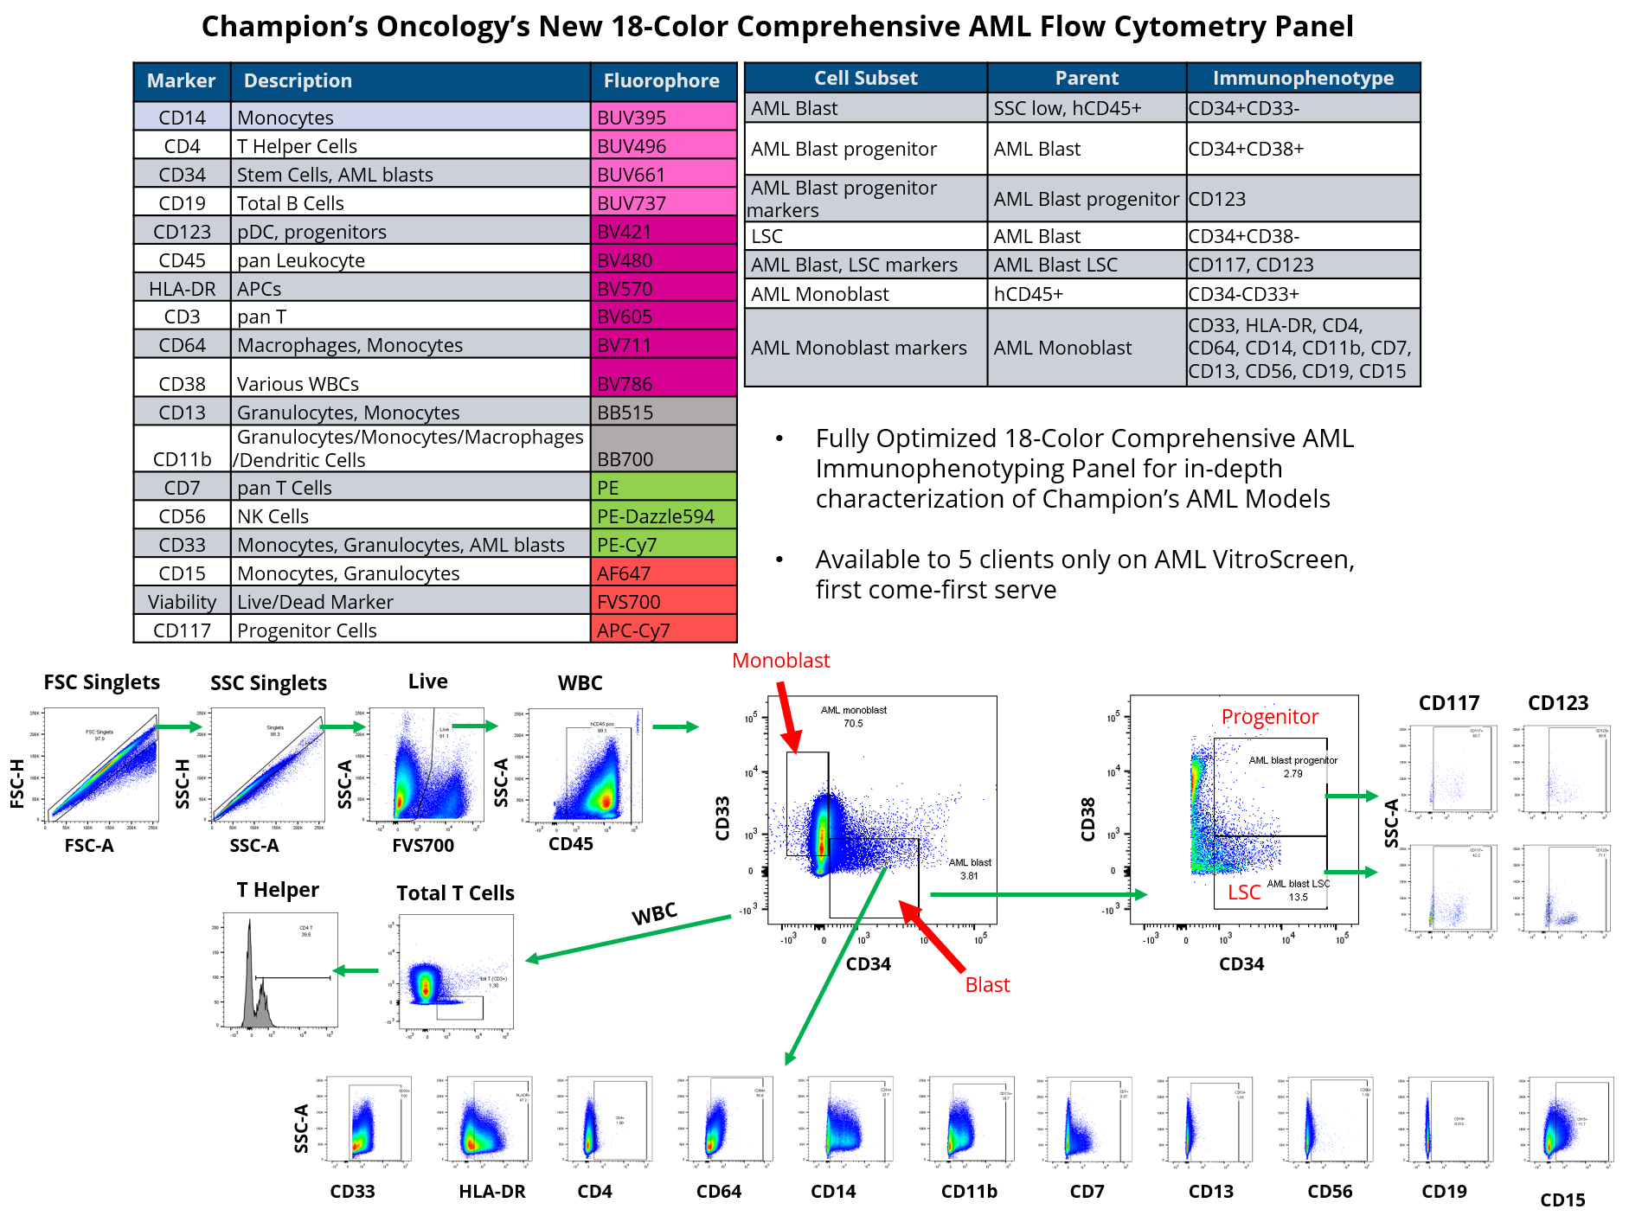This screenshot has width=1642, height=1222.
Task: Click the BV421 magenta fluorophore cell
Action: pyautogui.click(x=664, y=231)
